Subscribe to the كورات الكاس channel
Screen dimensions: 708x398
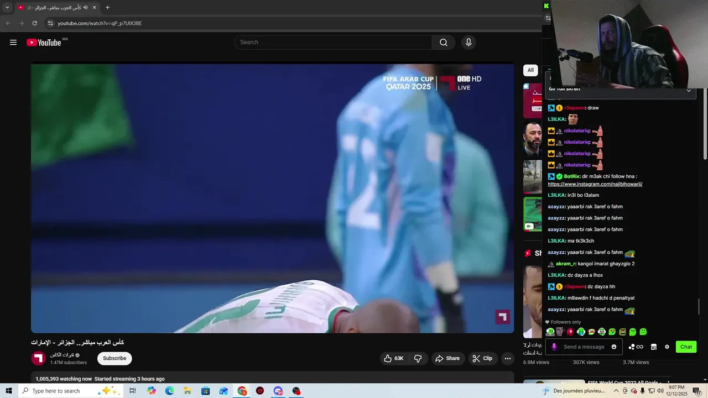pyautogui.click(x=114, y=358)
